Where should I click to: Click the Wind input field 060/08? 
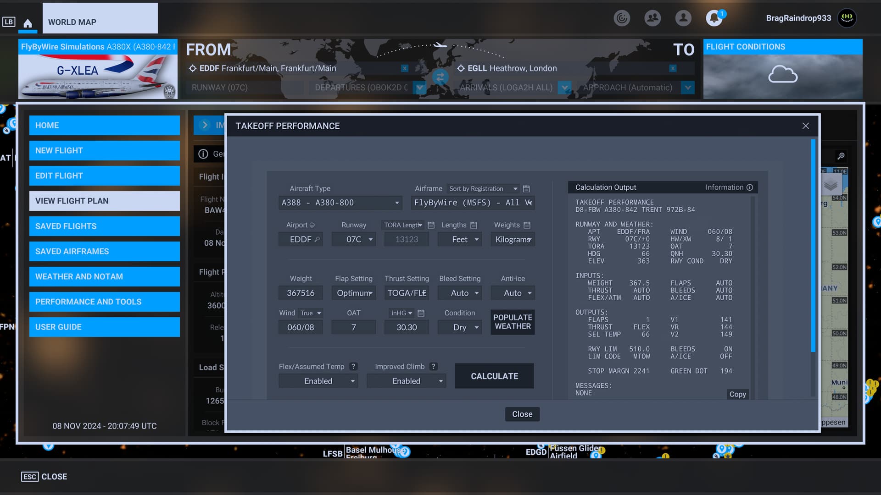tap(301, 327)
